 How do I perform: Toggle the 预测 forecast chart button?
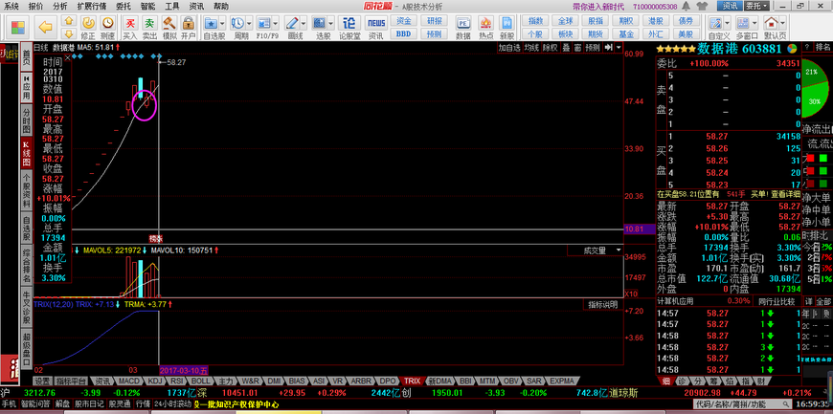click(x=592, y=47)
